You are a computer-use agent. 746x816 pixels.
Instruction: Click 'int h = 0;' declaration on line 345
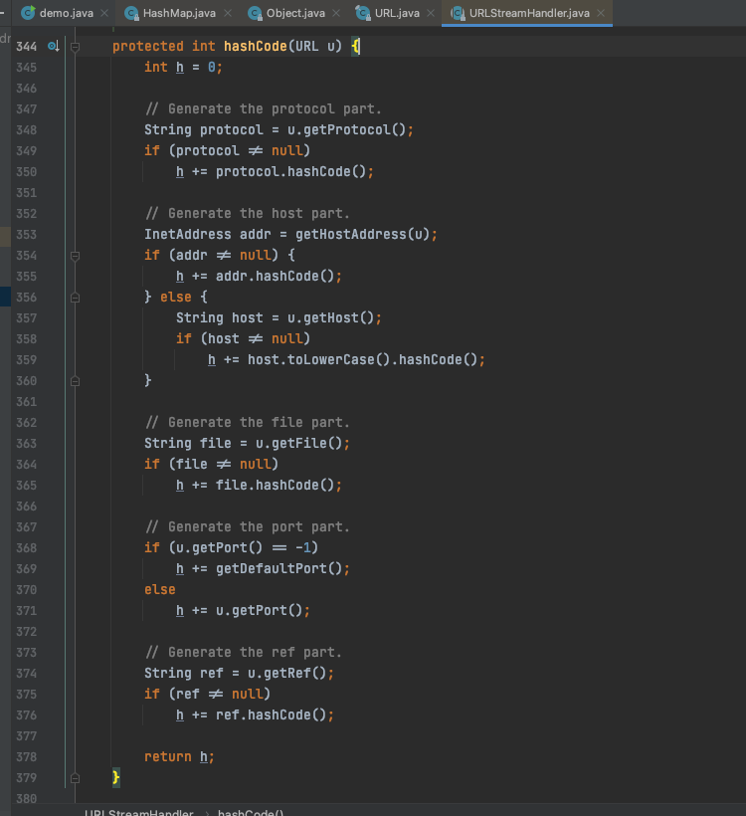click(183, 67)
